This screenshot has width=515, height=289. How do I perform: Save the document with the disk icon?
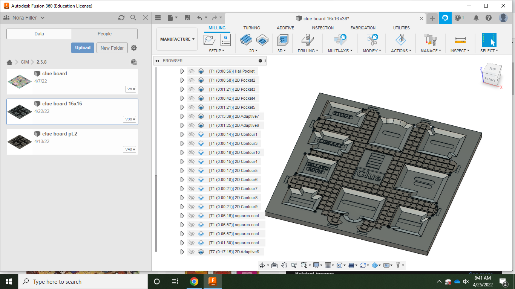tap(187, 18)
